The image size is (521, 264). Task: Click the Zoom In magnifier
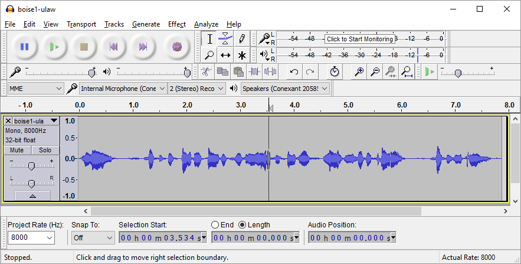[x=359, y=71]
